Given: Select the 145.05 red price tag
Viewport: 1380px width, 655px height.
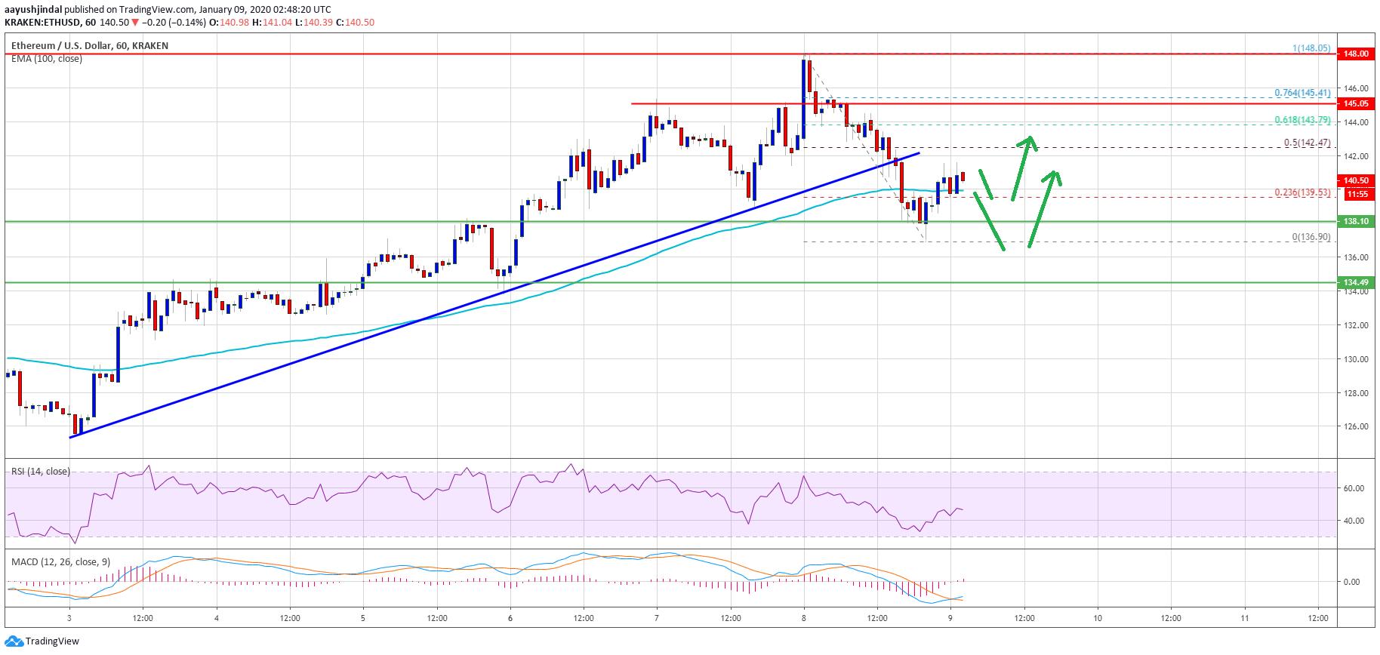Looking at the screenshot, I should pos(1355,103).
